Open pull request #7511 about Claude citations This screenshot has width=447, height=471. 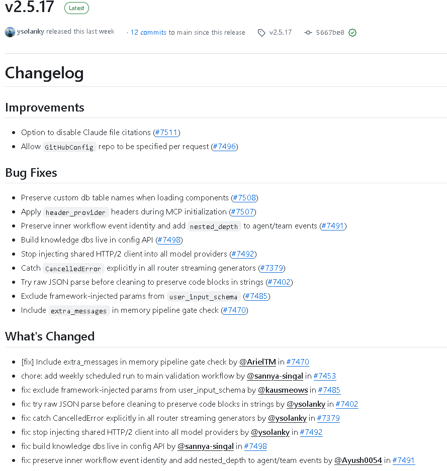(x=166, y=132)
